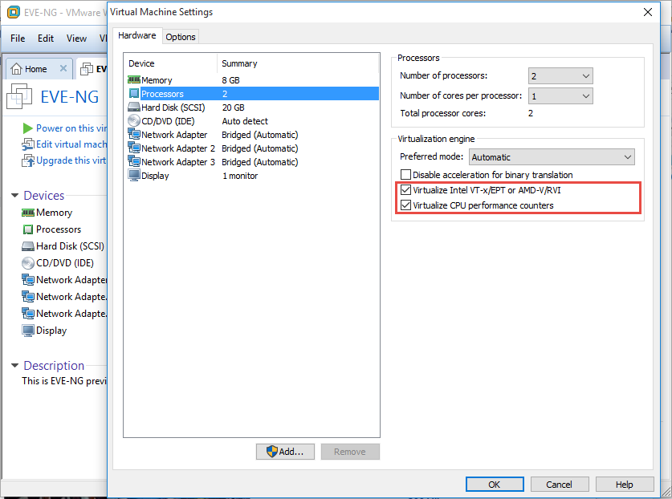Image resolution: width=672 pixels, height=499 pixels.
Task: Click the Edit virtual machine settings link
Action: (x=71, y=144)
